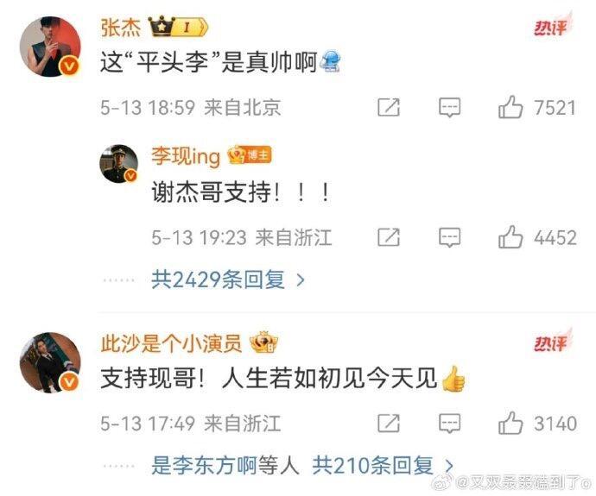View 张杰's avatar picture
Viewport: 596px width, 496px height.
(x=50, y=47)
